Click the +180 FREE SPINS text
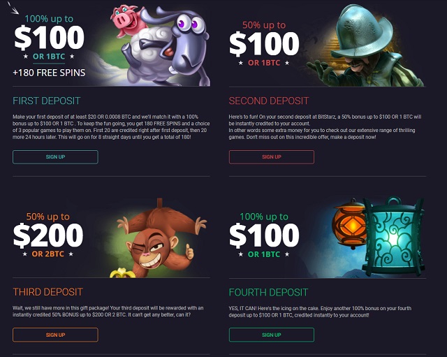Image resolution: width=447 pixels, height=357 pixels. pyautogui.click(x=49, y=73)
